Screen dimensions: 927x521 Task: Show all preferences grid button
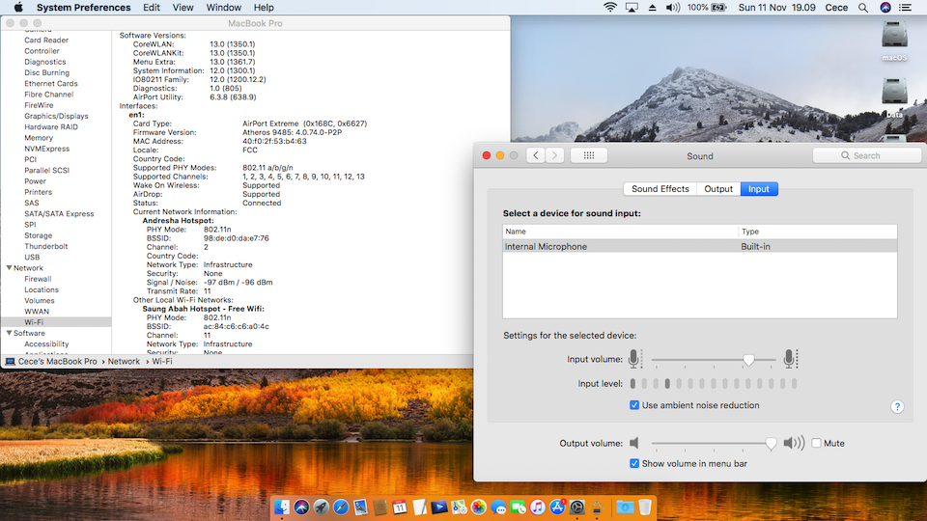pos(589,155)
